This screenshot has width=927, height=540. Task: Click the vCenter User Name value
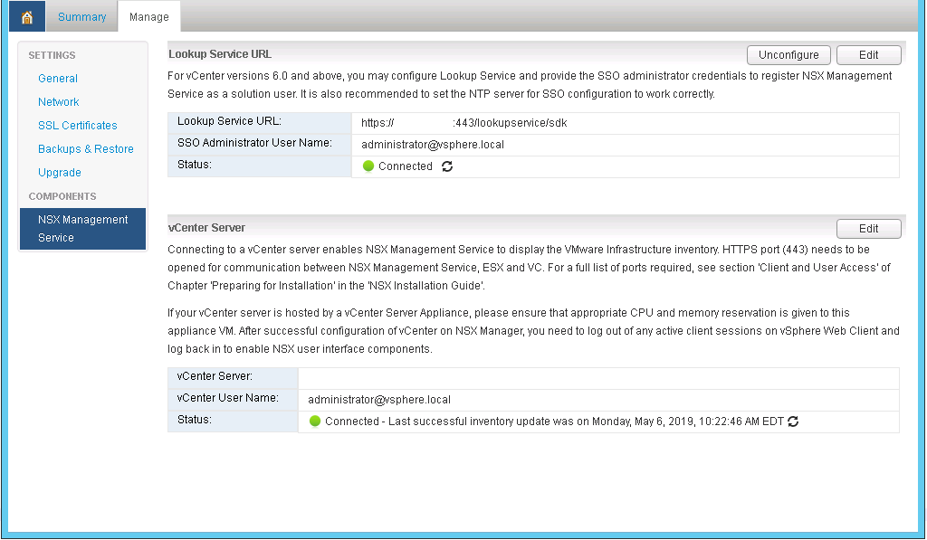tap(379, 400)
